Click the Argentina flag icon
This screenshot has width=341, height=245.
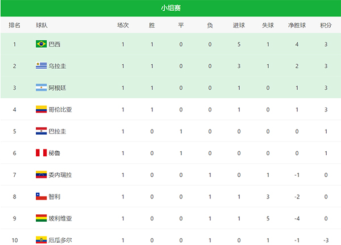point(41,88)
